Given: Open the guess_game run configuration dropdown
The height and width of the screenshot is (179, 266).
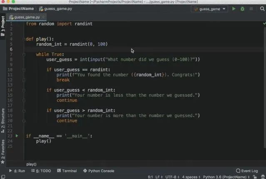Looking at the screenshot, I should [x=210, y=9].
